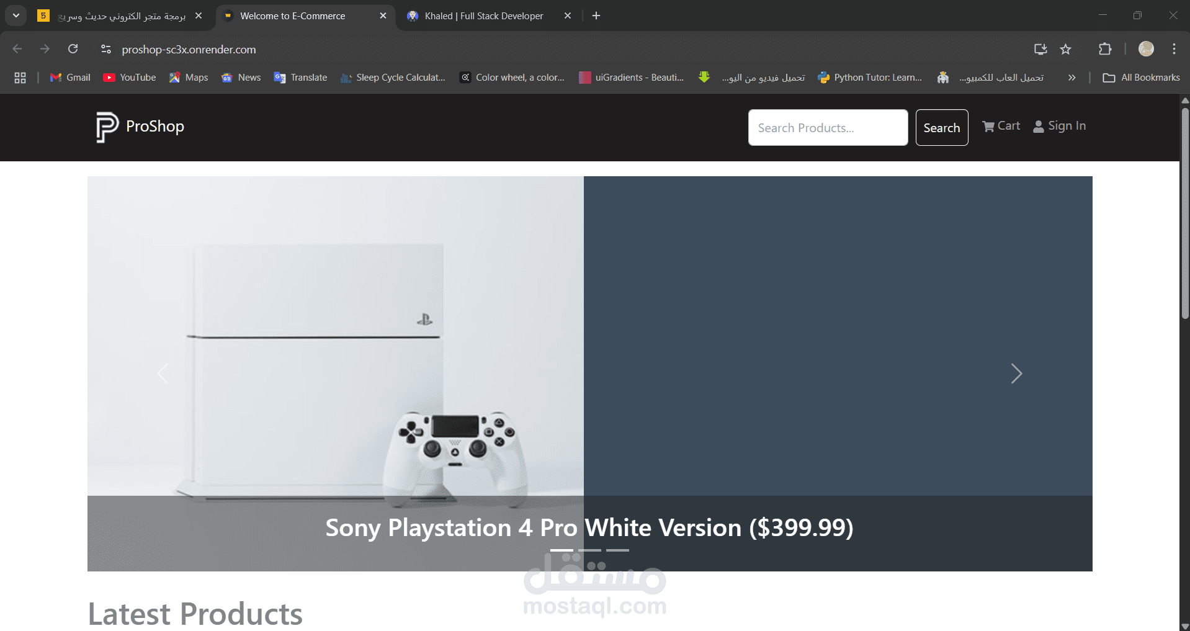Open the apps grid in bookmarks bar

(x=20, y=78)
